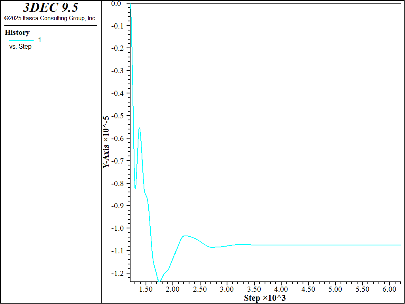Click the curve minimum near step 1.75
This screenshot has width=405, height=304.
[x=159, y=281]
